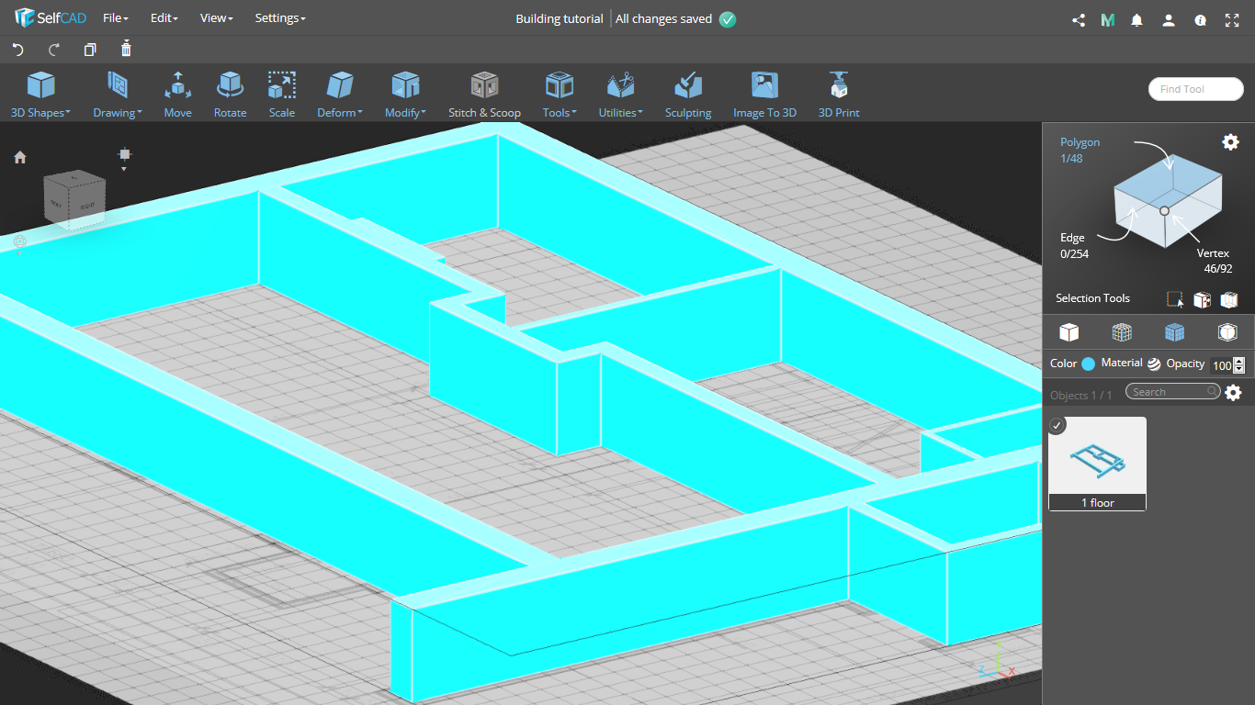This screenshot has height=705, width=1255.
Task: Click the objects Search field
Action: tap(1173, 392)
